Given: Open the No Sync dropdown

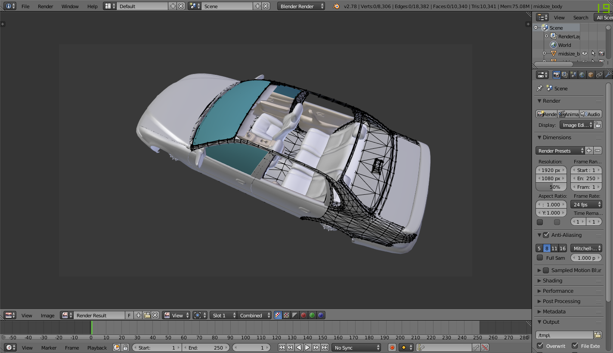Looking at the screenshot, I should pyautogui.click(x=356, y=347).
